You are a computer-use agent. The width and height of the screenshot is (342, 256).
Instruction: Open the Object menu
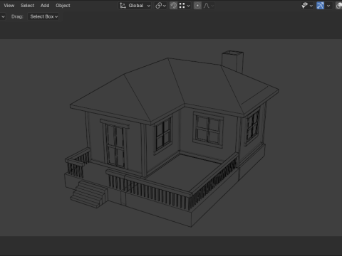click(63, 6)
